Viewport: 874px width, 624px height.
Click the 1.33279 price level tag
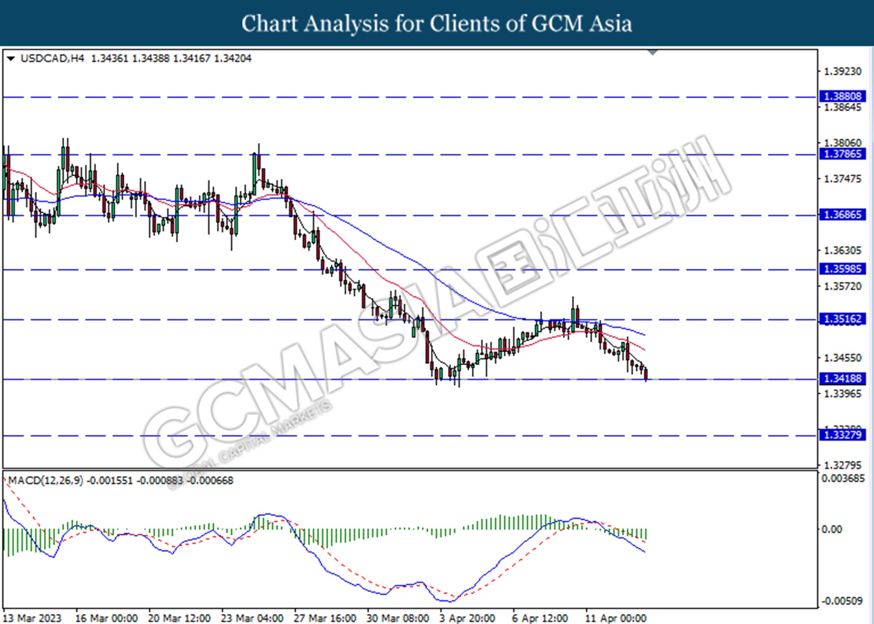coord(842,435)
